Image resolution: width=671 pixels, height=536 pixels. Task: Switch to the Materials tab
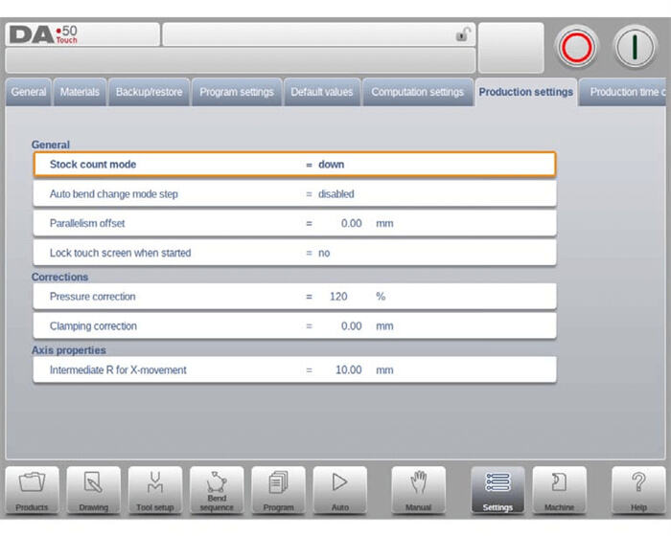(x=80, y=93)
